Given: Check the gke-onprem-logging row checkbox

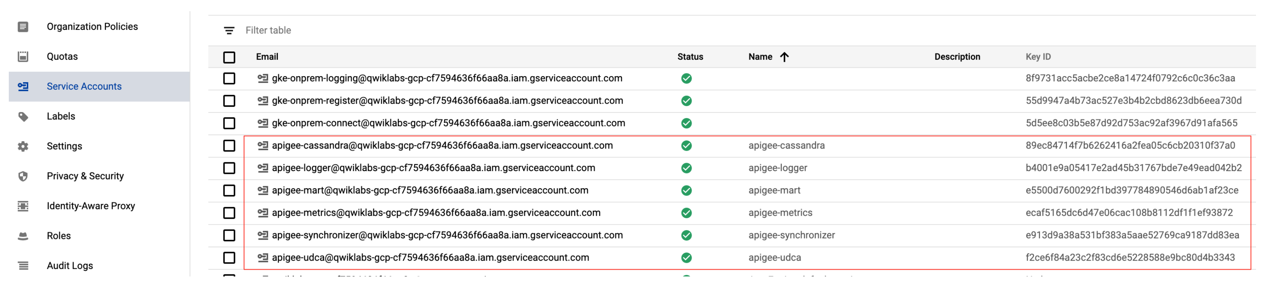Looking at the screenshot, I should pos(229,79).
